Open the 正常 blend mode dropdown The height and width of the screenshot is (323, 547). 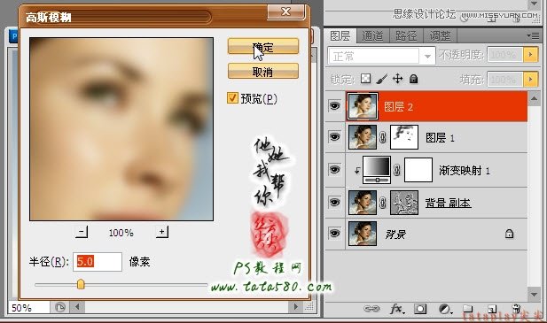[x=381, y=56]
